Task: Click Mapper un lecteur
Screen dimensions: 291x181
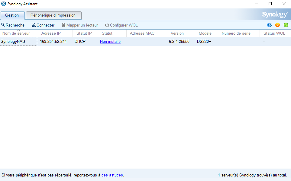Action: point(80,25)
